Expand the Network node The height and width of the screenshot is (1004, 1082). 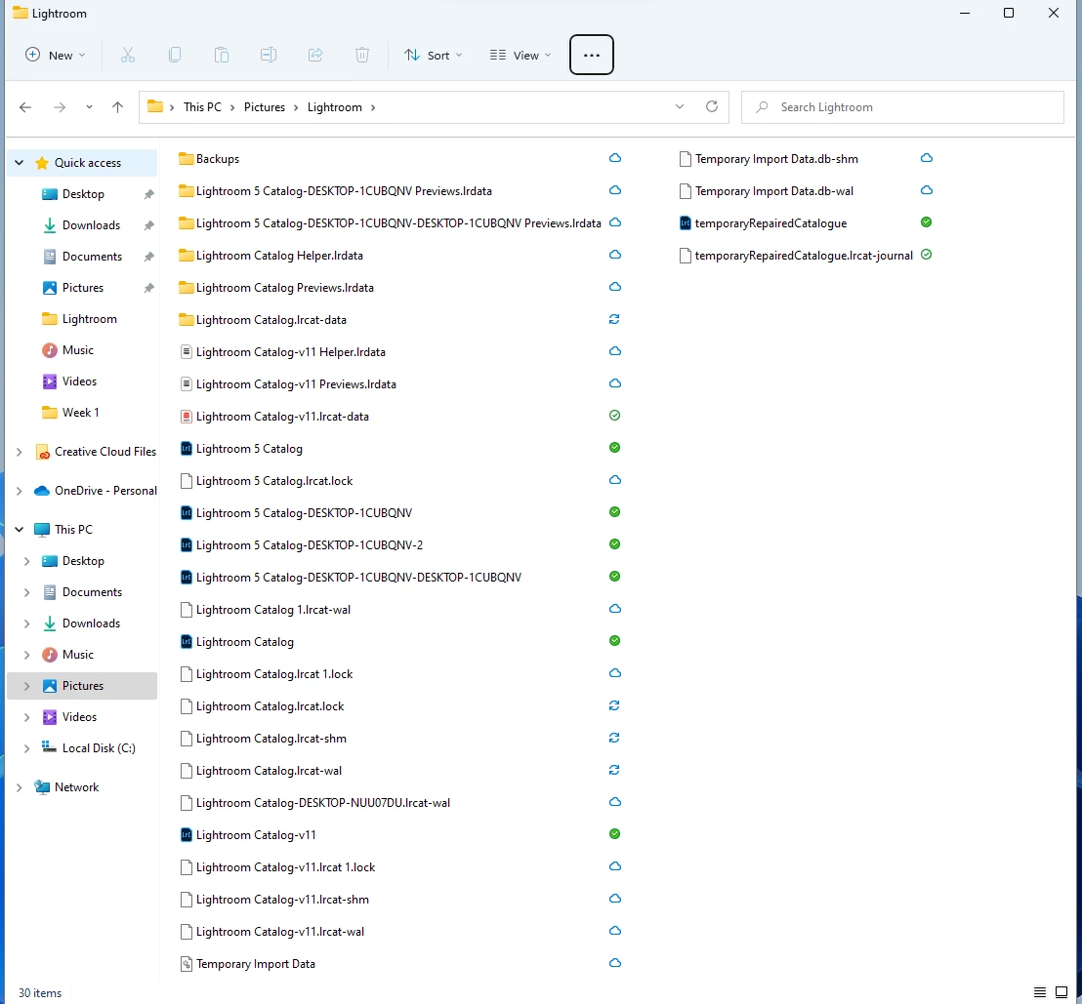coord(20,787)
